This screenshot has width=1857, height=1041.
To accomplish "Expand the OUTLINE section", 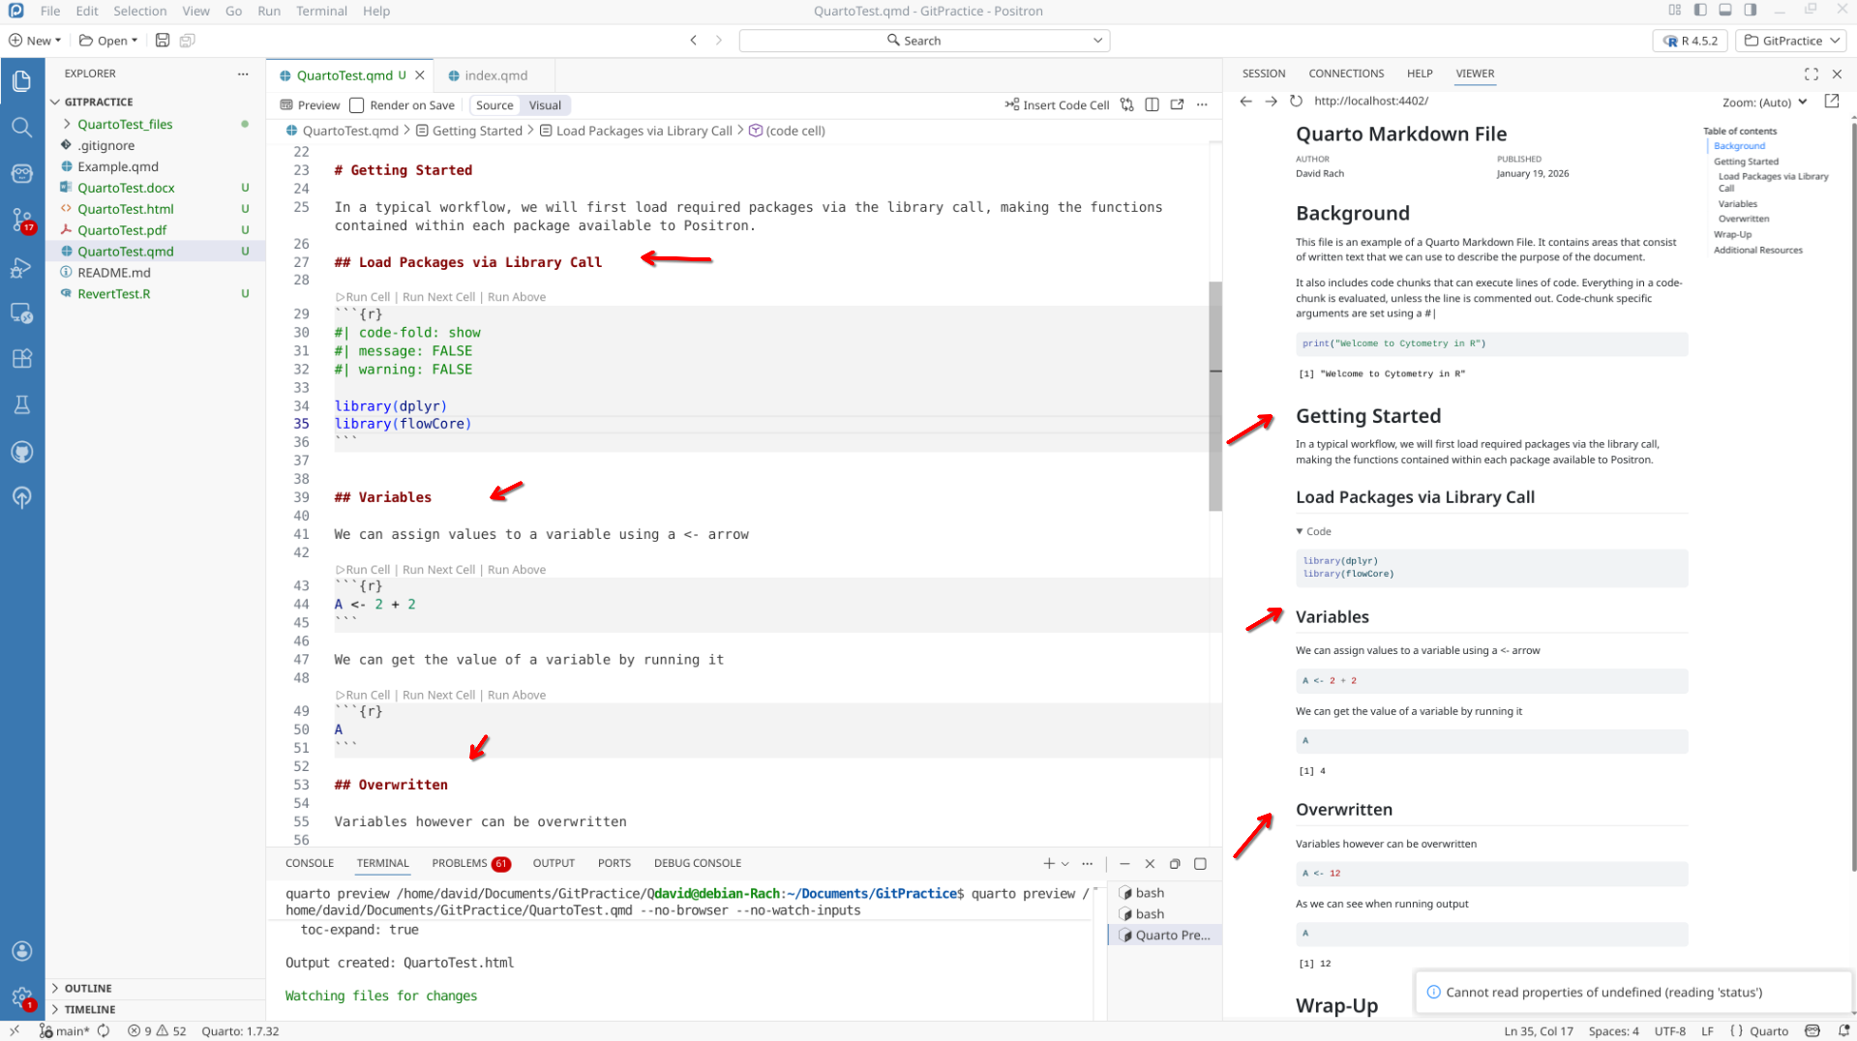I will [88, 988].
